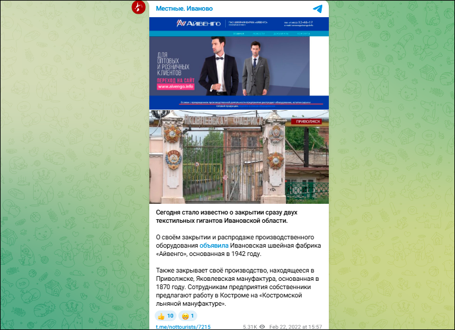This screenshot has height=330, width=455.
Task: Click the 5.31K view count
Action: [248, 326]
